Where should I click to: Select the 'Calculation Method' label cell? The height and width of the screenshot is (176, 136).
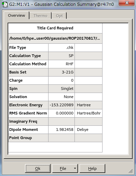pos(28,64)
